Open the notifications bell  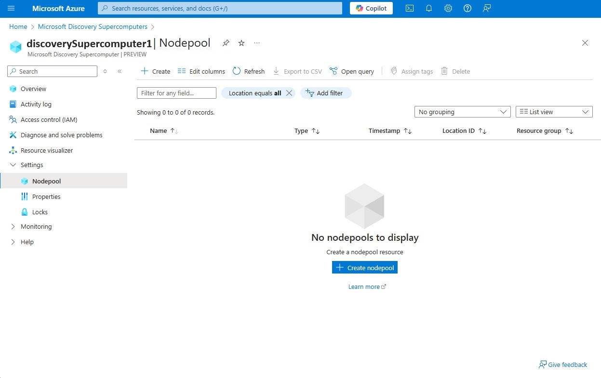click(x=428, y=8)
